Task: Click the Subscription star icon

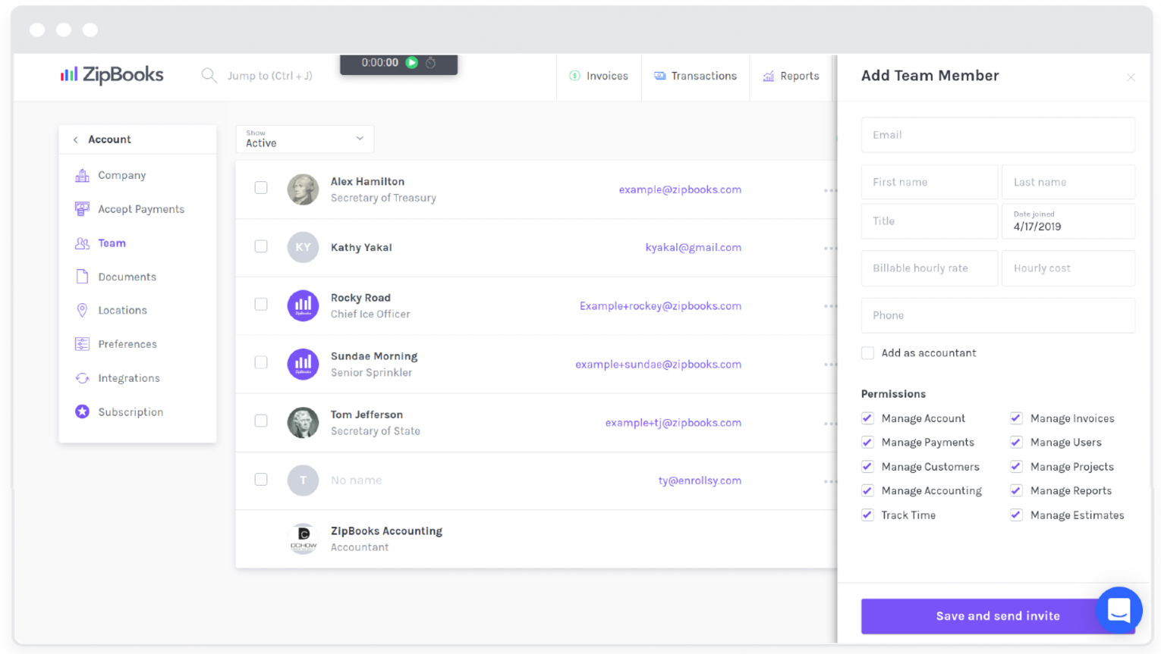Action: click(82, 411)
